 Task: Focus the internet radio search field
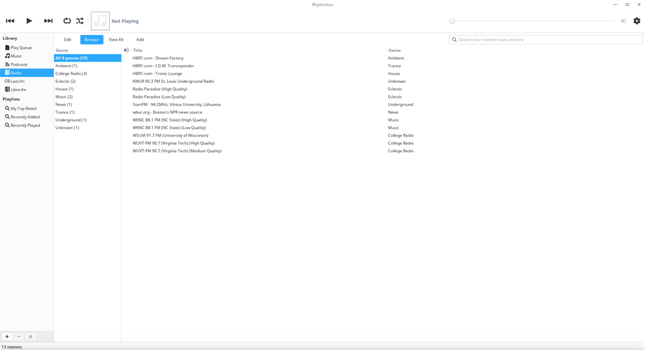point(546,40)
